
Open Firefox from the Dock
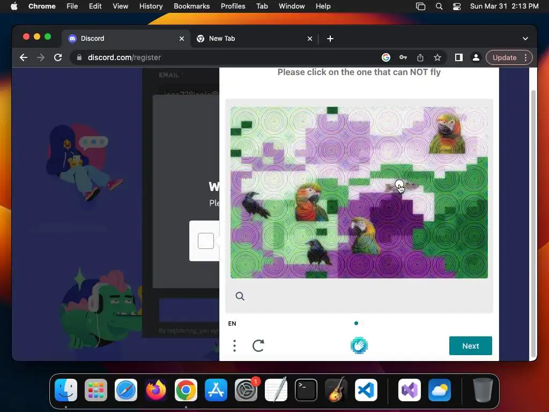click(x=156, y=390)
